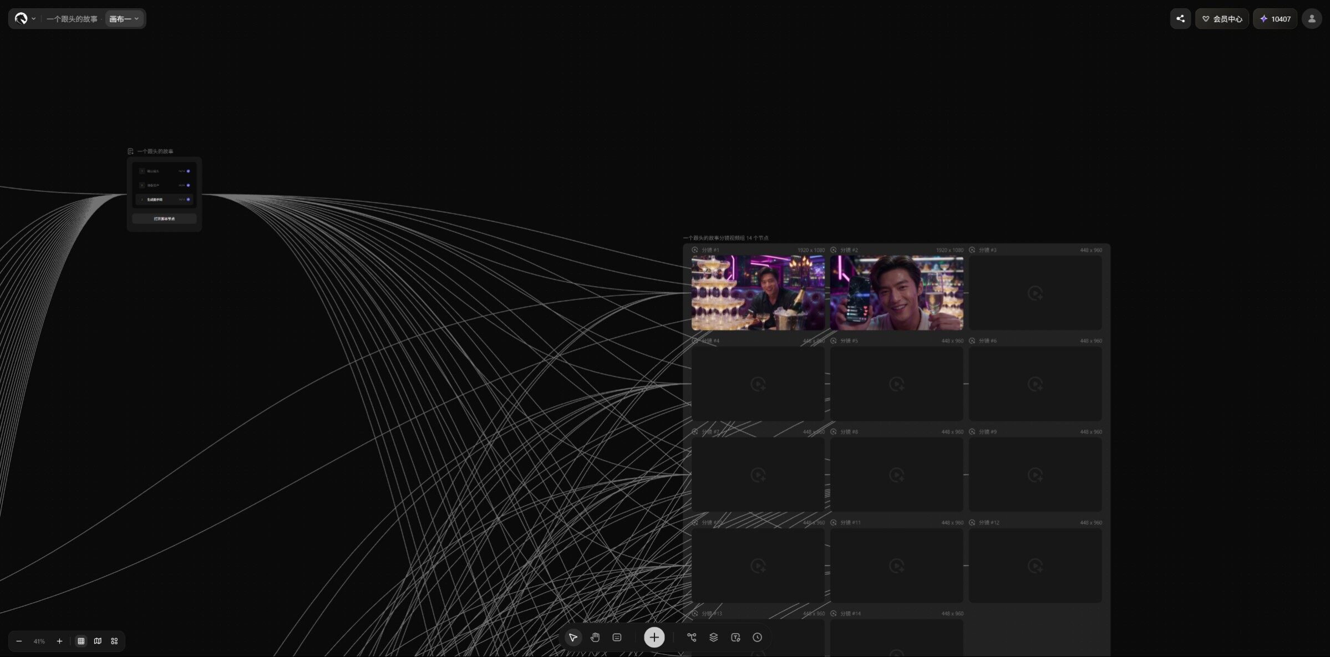Open the user avatar account menu

point(1312,19)
